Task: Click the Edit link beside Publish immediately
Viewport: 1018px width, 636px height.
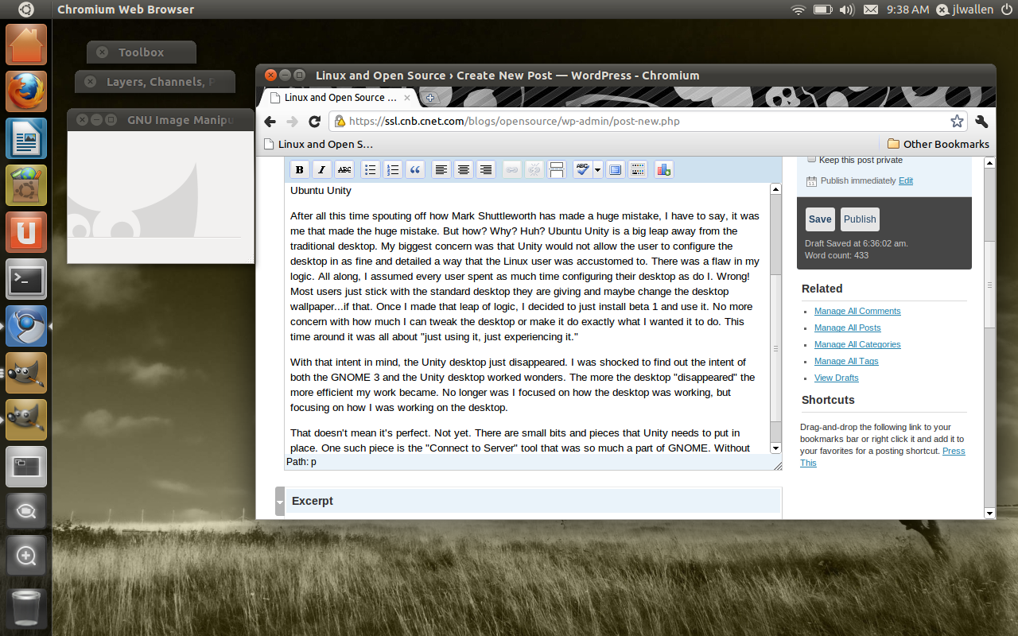Action: (906, 180)
